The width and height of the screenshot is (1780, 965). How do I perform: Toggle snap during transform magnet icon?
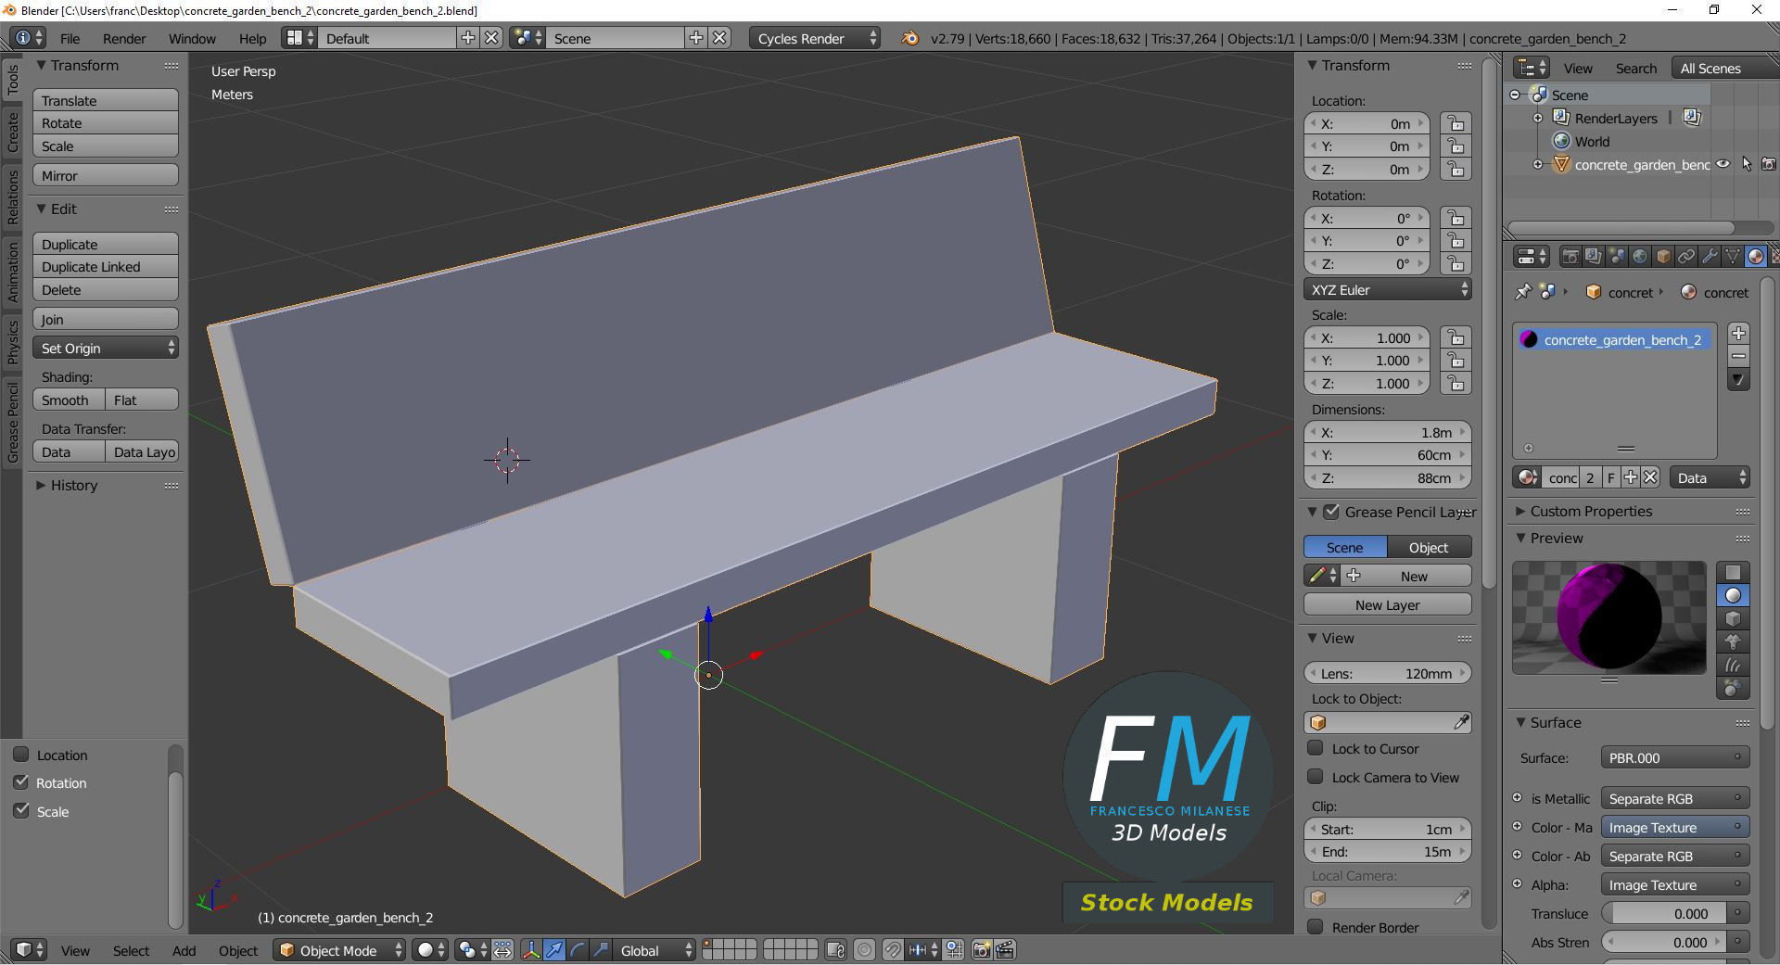[x=892, y=950]
